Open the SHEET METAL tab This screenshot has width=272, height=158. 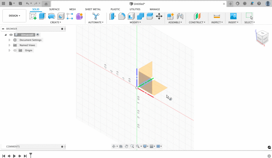point(93,9)
